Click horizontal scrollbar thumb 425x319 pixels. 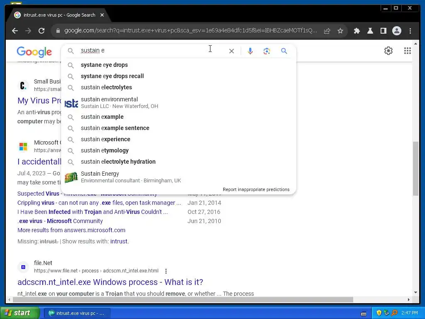183,300
